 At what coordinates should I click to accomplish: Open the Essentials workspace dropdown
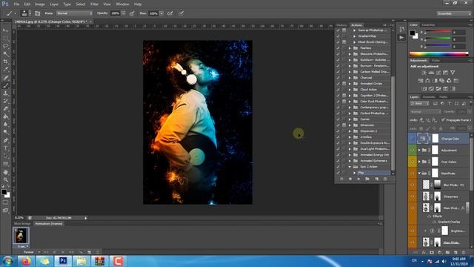(454, 13)
